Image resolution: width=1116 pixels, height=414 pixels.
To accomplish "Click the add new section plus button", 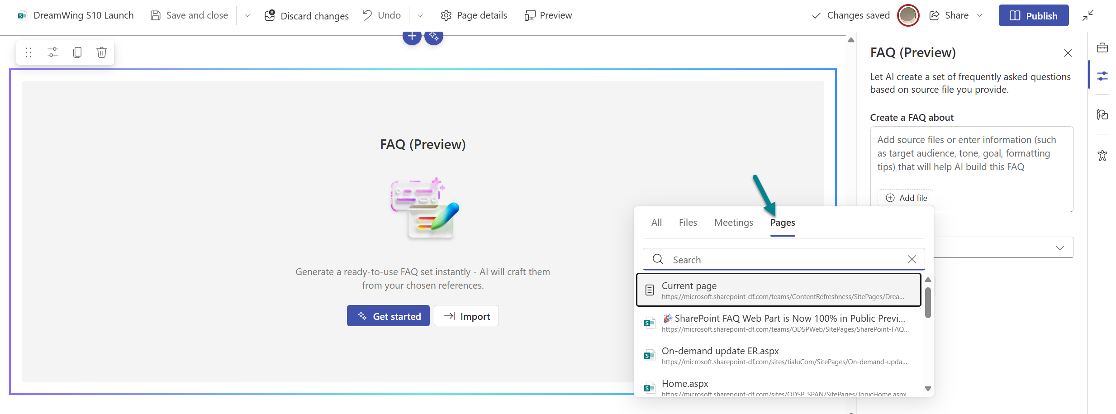I will tap(412, 36).
